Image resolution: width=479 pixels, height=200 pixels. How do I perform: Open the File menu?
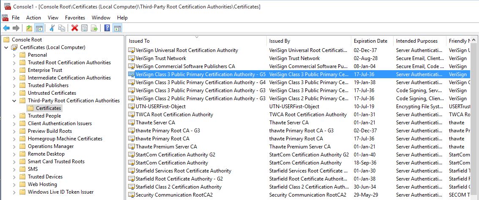(16, 18)
